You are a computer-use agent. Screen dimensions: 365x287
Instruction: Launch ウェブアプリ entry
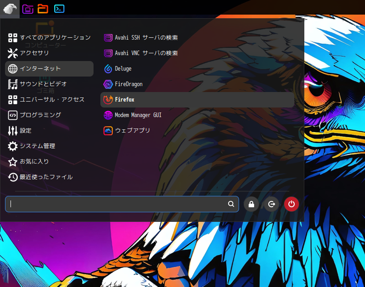(197, 131)
